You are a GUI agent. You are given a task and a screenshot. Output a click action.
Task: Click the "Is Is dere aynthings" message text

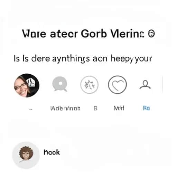click(52, 59)
